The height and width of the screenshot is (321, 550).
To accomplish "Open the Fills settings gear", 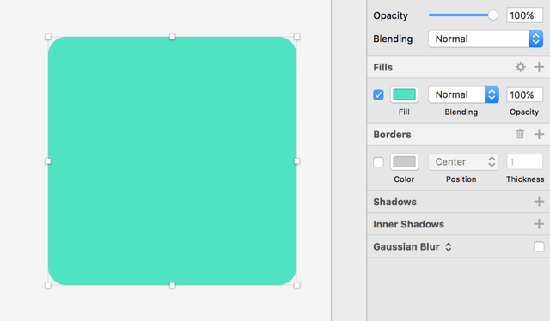I will click(x=521, y=67).
